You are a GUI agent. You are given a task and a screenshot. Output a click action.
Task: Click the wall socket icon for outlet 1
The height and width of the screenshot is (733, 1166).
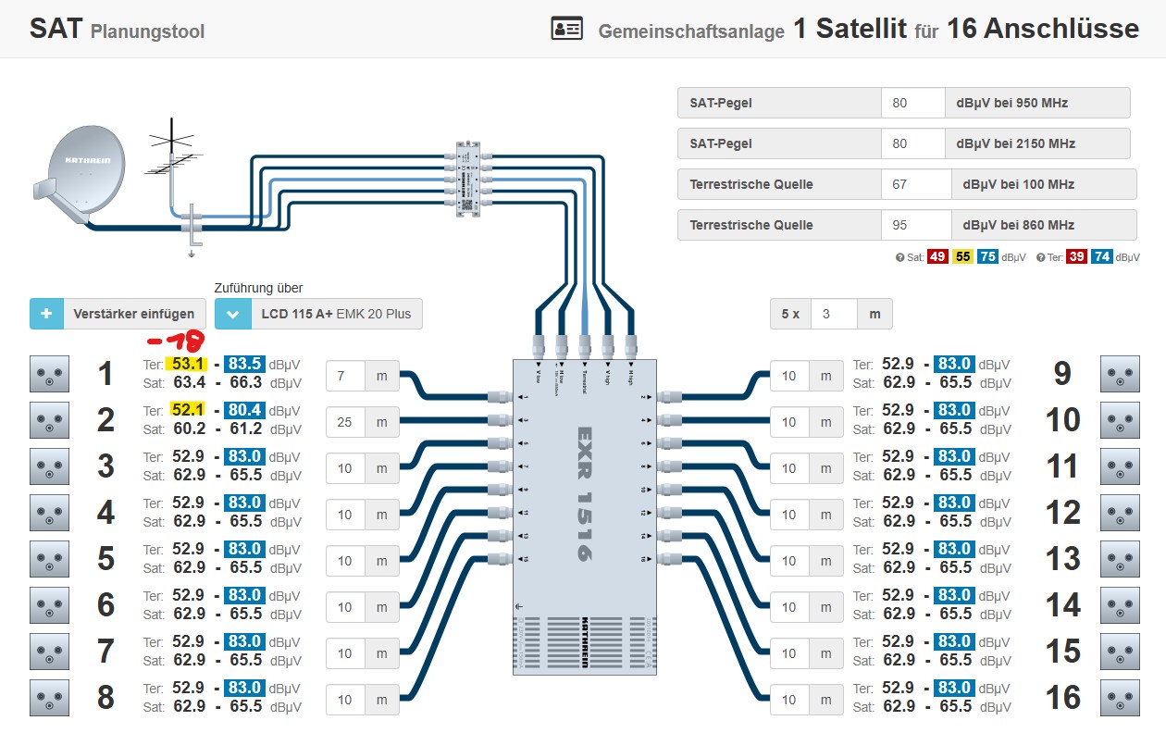50,374
